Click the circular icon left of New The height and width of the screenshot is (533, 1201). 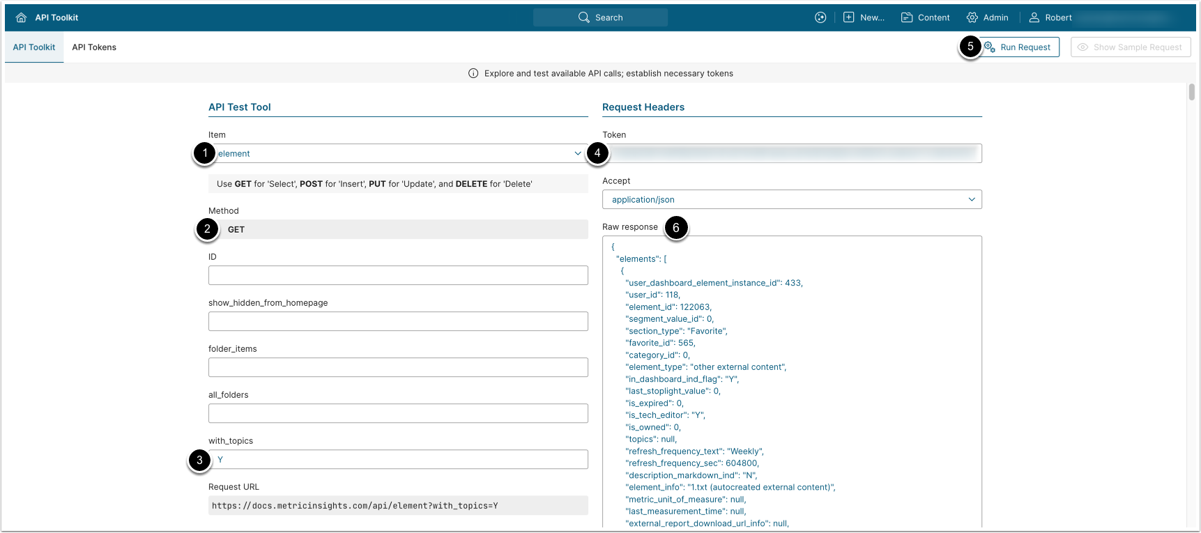(820, 17)
